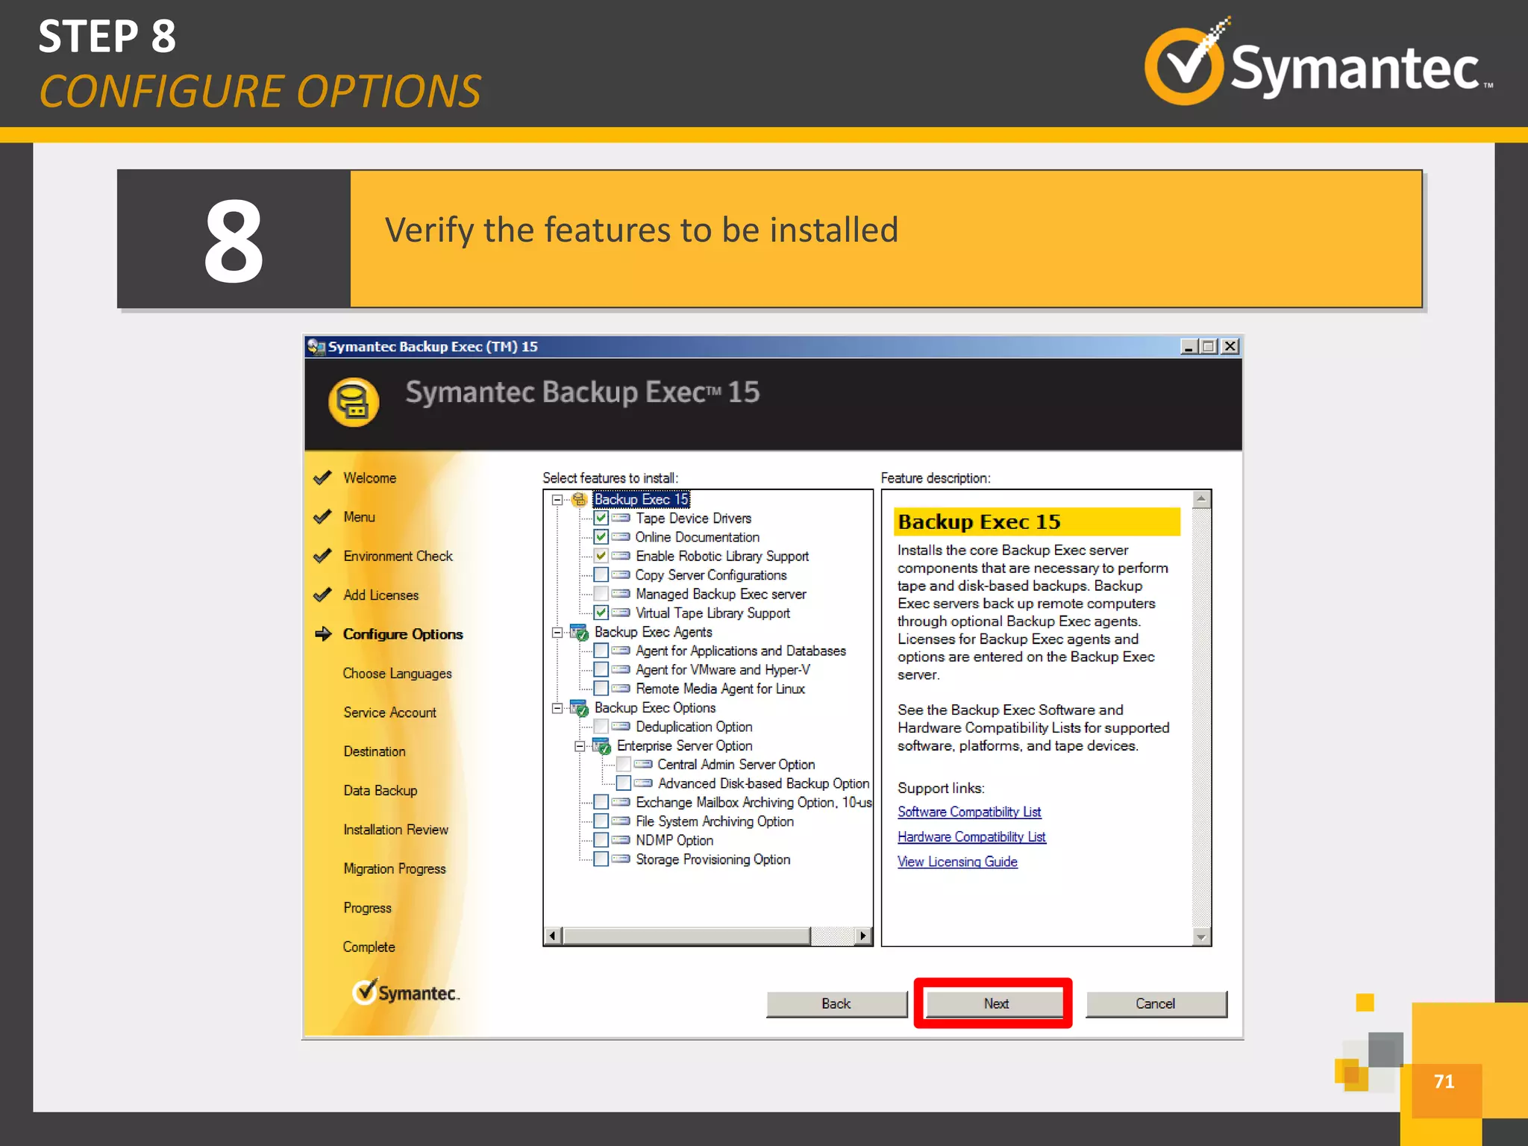Click the drive icon beside NDMP Option
This screenshot has width=1528, height=1146.
pyautogui.click(x=621, y=840)
